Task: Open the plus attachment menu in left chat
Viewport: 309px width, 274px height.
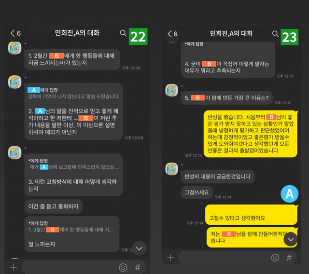Action: (14, 267)
